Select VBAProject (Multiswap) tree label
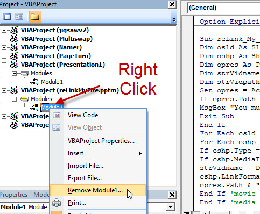Screen dimensions: 260x214 click(57, 39)
